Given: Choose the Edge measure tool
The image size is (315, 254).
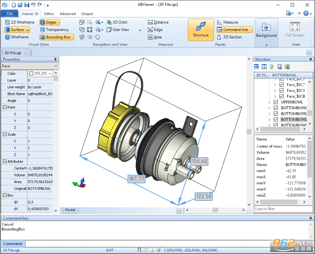Looking at the screenshot, I should coord(155,29).
